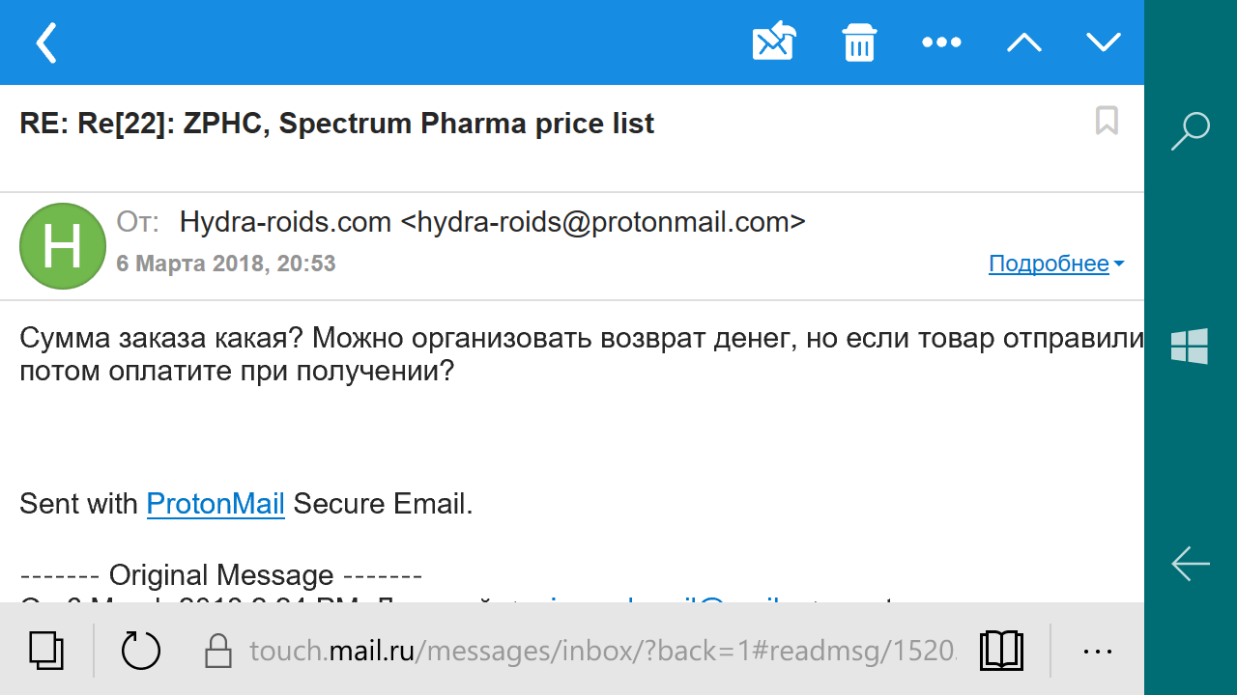Toggle the bookmark flag on this email
The height and width of the screenshot is (695, 1237).
(x=1107, y=122)
